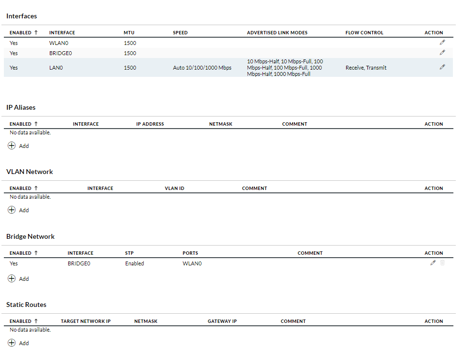Click VLAN ID column header

174,189
